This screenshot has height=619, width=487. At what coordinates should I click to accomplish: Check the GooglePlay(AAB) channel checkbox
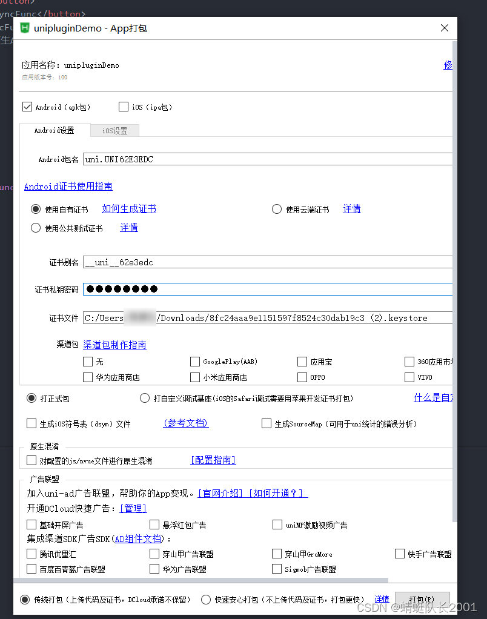195,362
